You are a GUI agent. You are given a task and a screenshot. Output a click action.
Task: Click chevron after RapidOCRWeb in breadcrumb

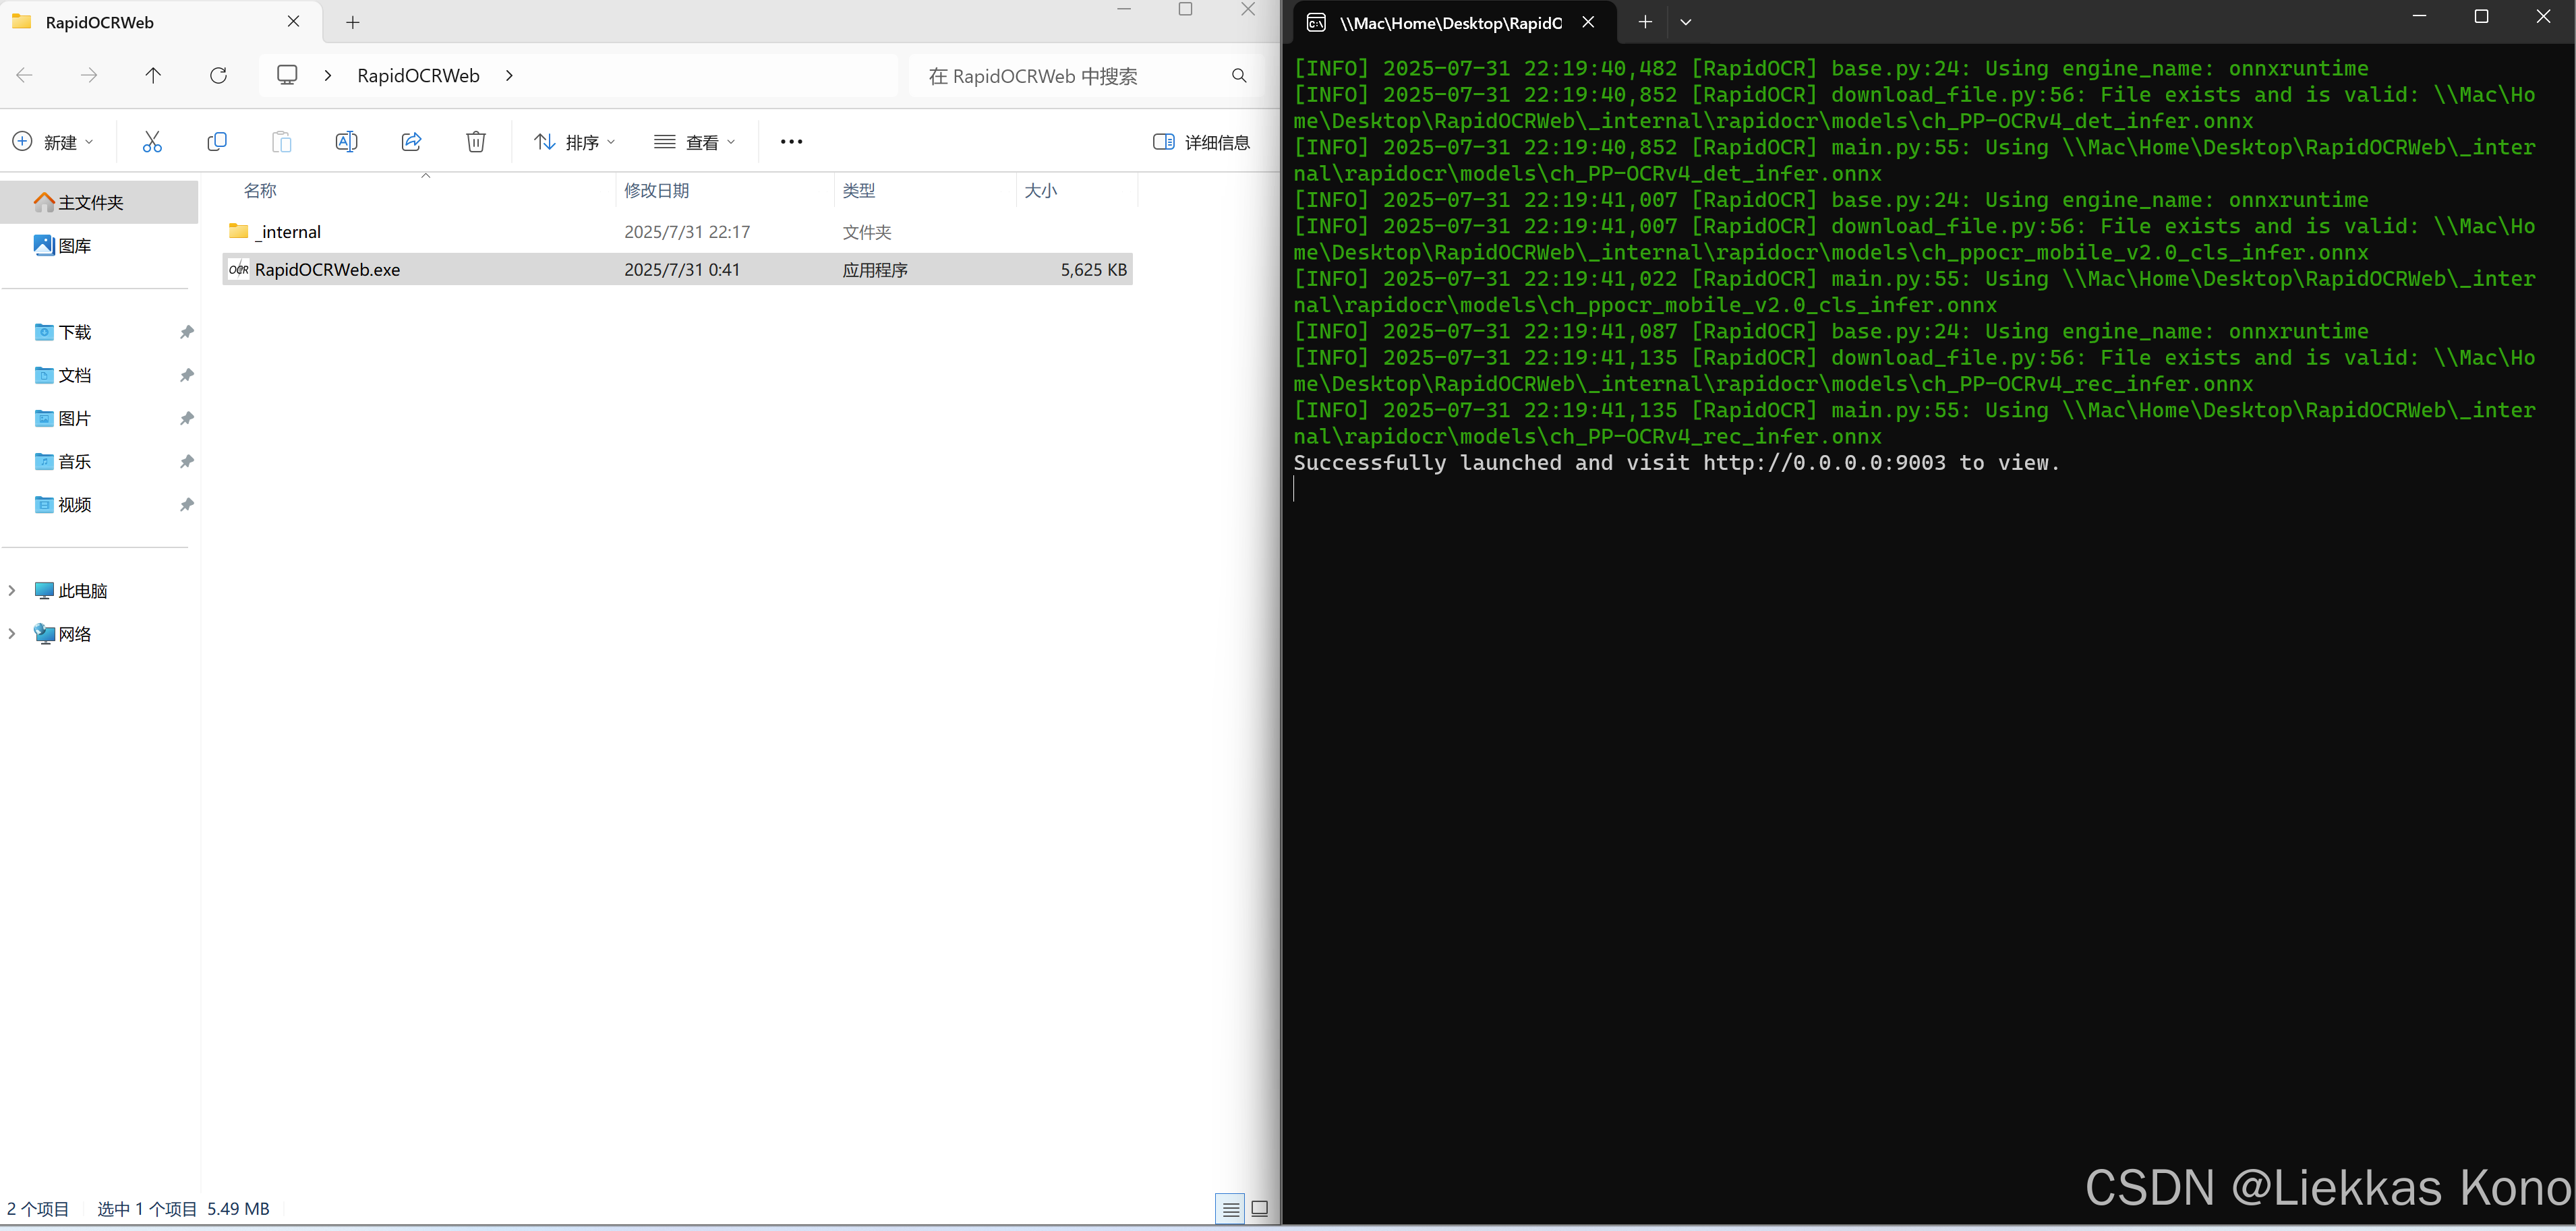(x=509, y=76)
